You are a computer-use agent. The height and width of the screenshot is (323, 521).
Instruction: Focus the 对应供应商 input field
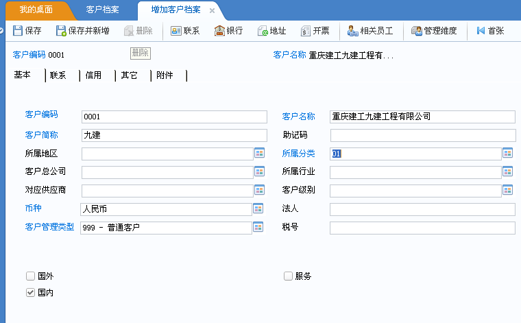click(x=167, y=191)
